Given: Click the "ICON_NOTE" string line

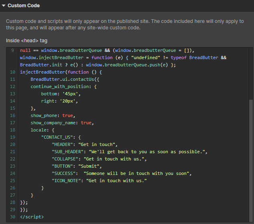Looking at the screenshot, I should [x=99, y=181].
